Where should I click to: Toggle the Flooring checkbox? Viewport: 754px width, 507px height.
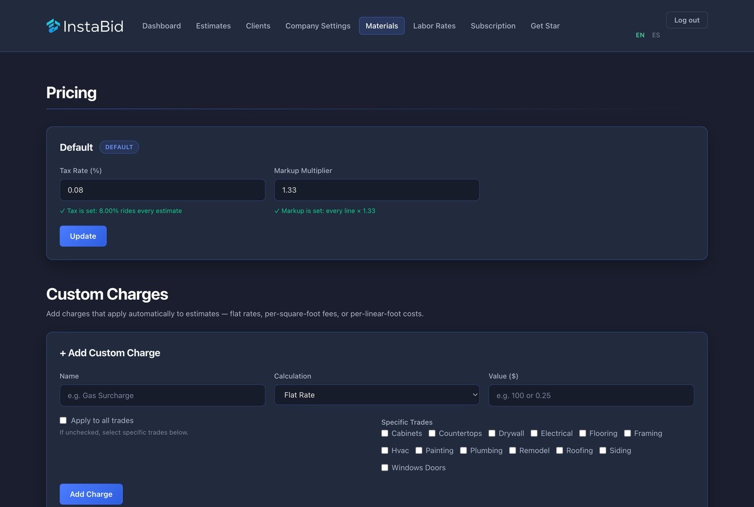[582, 433]
